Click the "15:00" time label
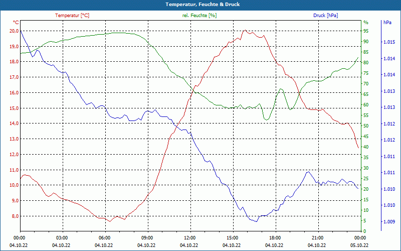The width and height of the screenshot is (401, 251). 232,237
